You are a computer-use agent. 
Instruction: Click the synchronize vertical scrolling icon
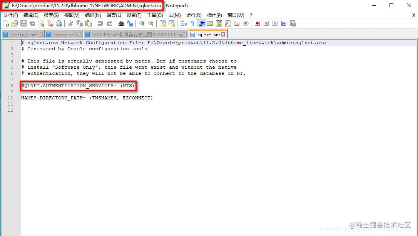[x=162, y=24]
